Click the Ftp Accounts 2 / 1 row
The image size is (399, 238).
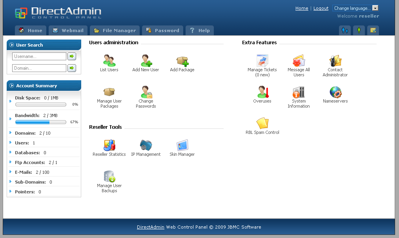coord(44,162)
